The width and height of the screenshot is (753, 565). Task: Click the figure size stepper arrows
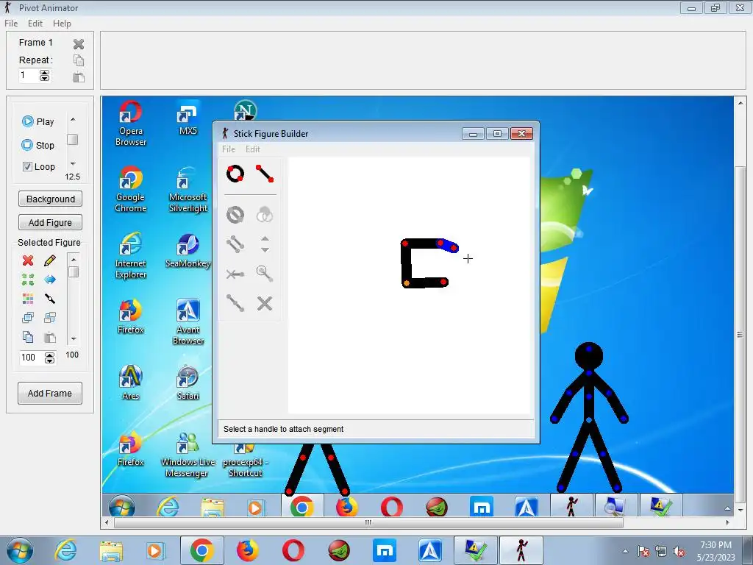pyautogui.click(x=49, y=358)
